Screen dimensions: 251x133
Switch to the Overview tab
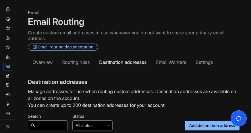(x=43, y=62)
